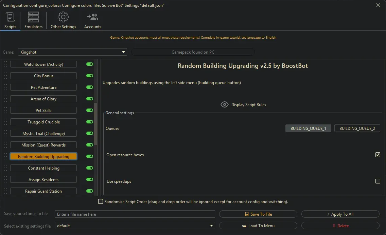This screenshot has width=386, height=235.
Task: Select the Mystic Trial (Challenge) script
Action: [x=43, y=134]
